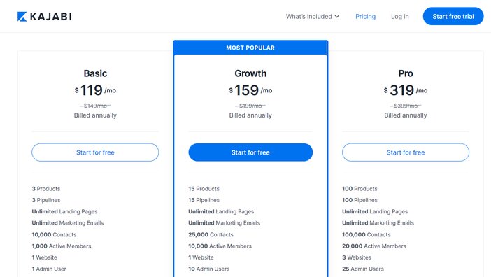
Task: Click Unlimited Marketing Emails in Growth
Action: tap(225, 223)
